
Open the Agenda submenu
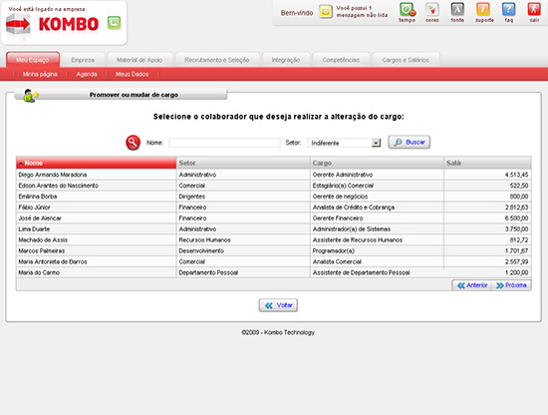(x=87, y=74)
